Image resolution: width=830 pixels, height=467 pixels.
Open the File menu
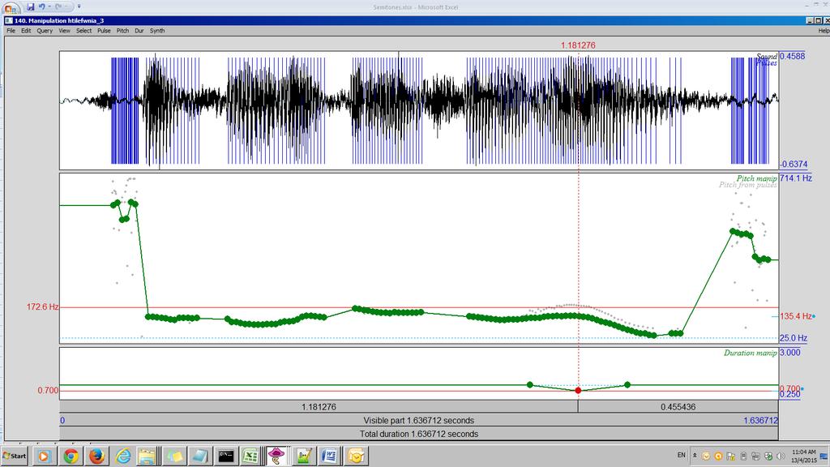coord(11,31)
